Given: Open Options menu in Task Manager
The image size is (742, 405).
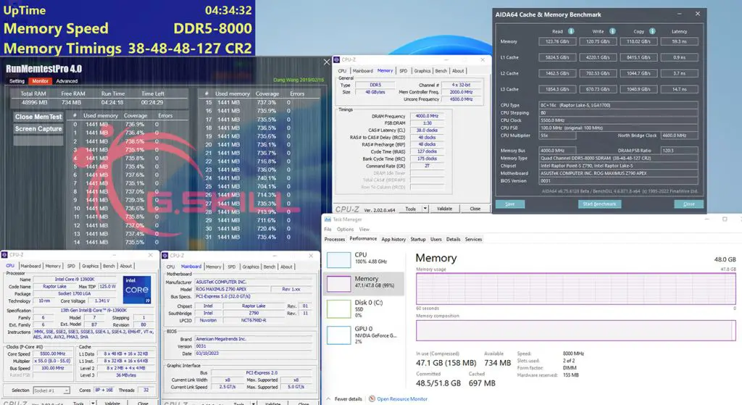Looking at the screenshot, I should coord(345,230).
